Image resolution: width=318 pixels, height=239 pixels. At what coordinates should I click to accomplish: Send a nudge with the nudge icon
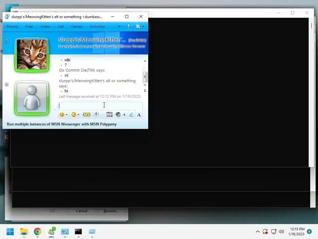tap(87, 115)
